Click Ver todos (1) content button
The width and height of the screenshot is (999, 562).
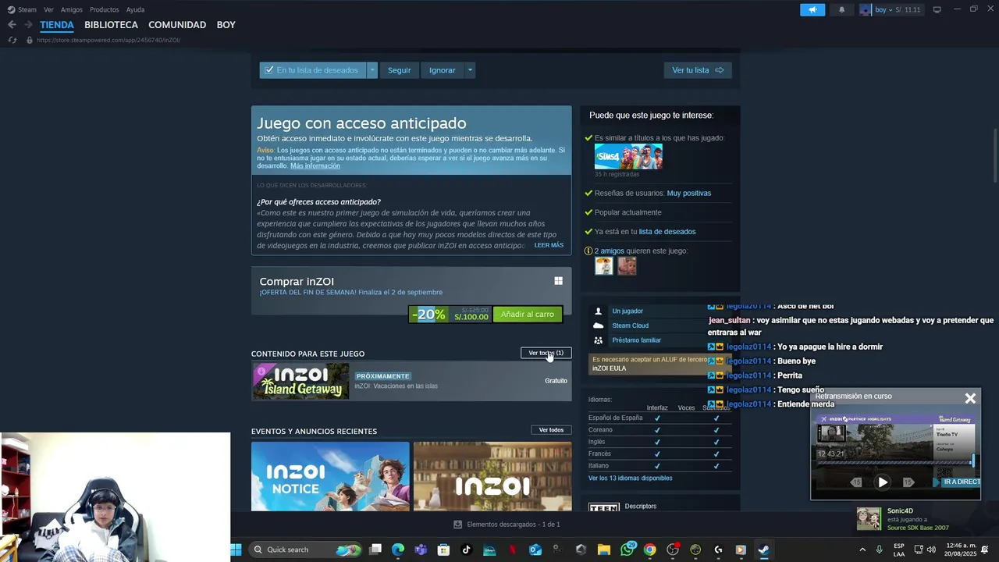pos(546,353)
